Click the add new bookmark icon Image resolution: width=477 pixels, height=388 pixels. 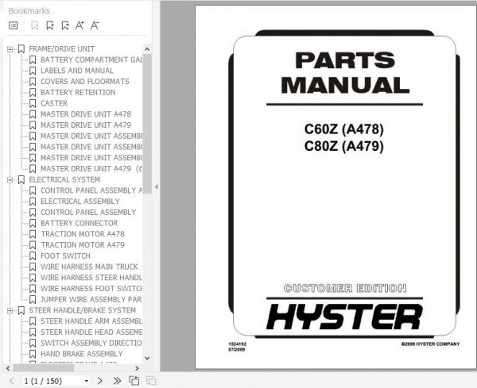tap(50, 25)
